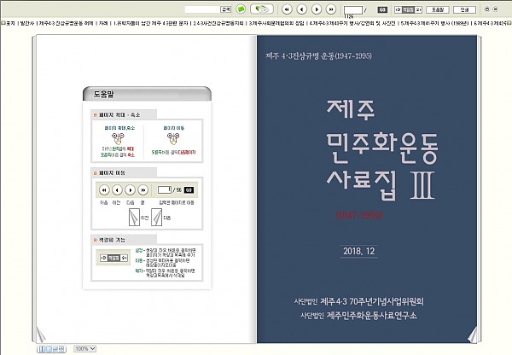Click the dark blue book cover page

click(367, 189)
